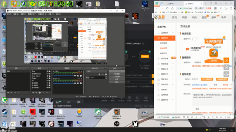Click the 300ms duration input field

tap(97, 77)
